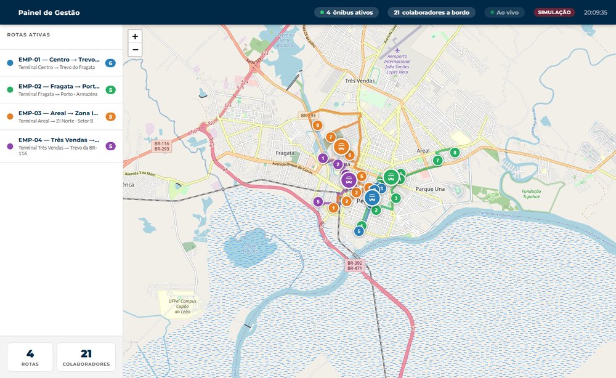Click the green bus marker on the map
Viewport: 616px width, 378px height.
(391, 177)
